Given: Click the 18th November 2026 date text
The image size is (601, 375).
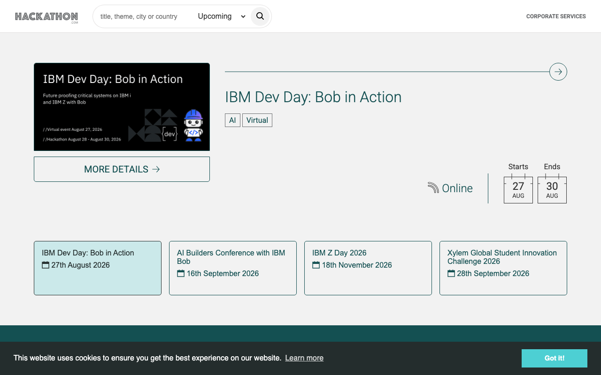Looking at the screenshot, I should pos(357,265).
